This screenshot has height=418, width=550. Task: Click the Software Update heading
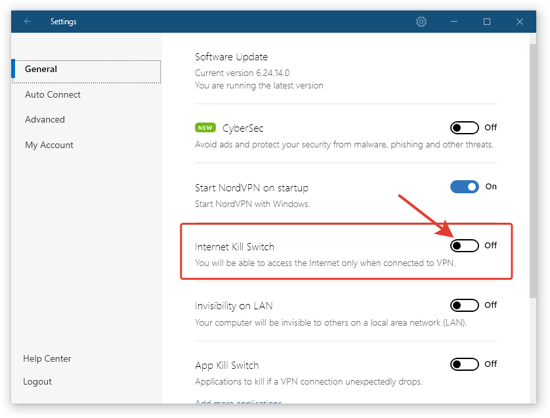coord(231,57)
